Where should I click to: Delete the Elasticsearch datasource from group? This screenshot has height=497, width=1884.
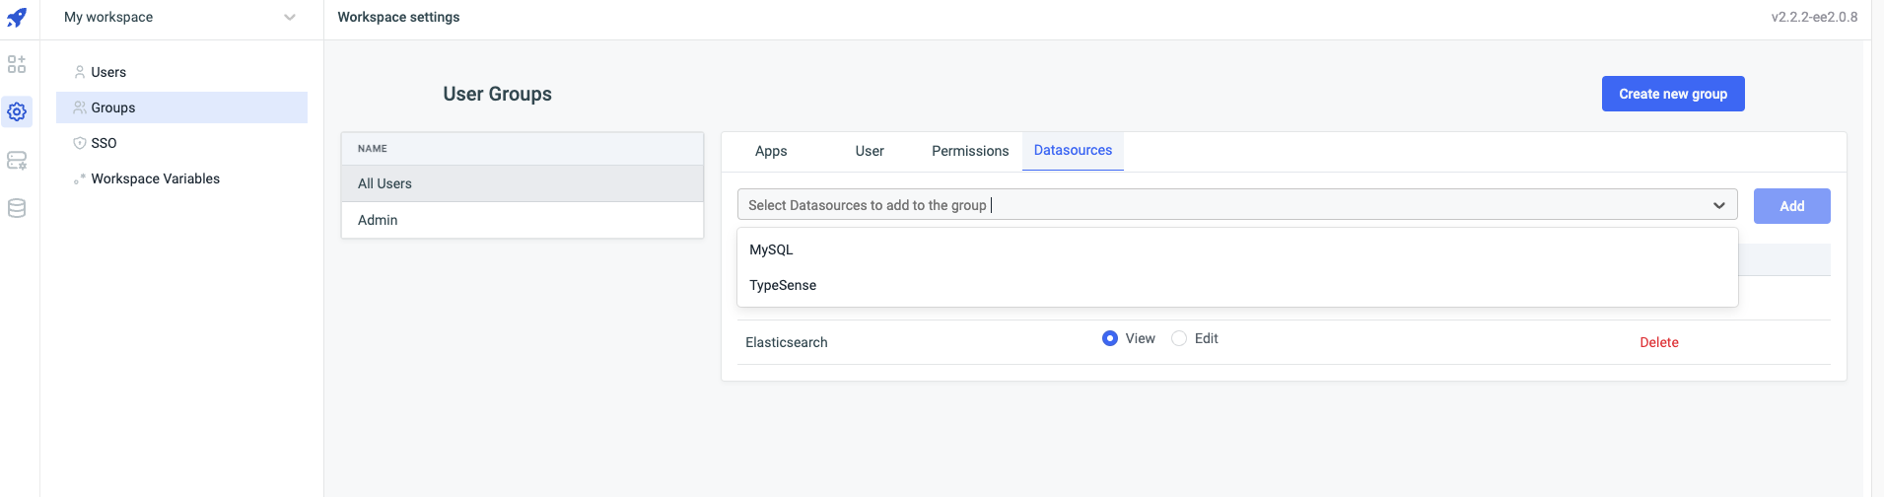coord(1658,342)
